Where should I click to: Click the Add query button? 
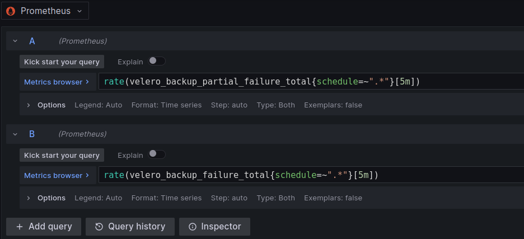click(44, 227)
